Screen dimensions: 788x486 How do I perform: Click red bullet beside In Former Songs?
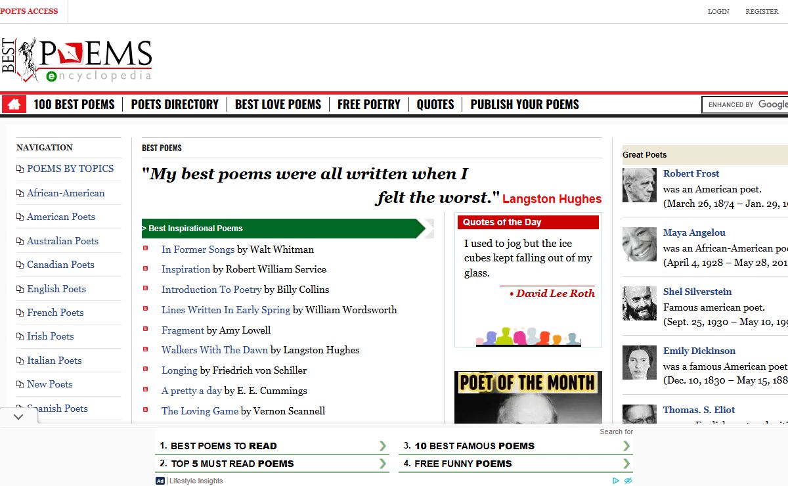pos(146,248)
